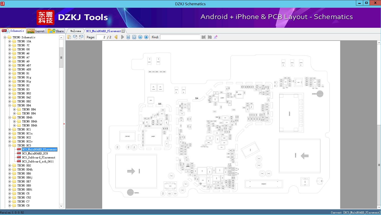Select the TECNO BC2c folder
The width and height of the screenshot is (381, 215).
click(x=25, y=141)
